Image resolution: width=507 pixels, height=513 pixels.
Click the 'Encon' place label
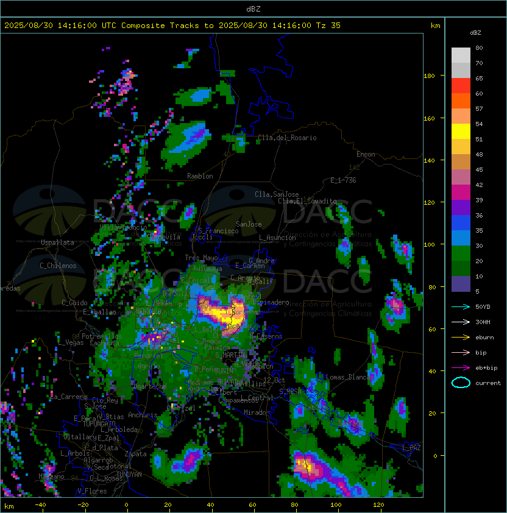(x=366, y=154)
